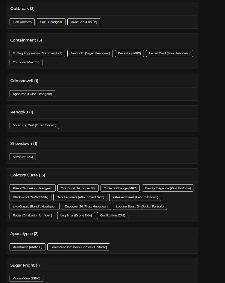Screen dimensions: 225x283
Task: Open Woven Yarn (556XI) tag
Action: tap(26, 278)
